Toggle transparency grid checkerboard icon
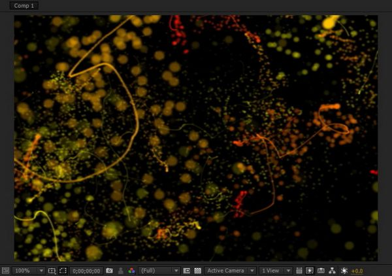Screen dimensions: 392x276 pyautogui.click(x=198, y=271)
